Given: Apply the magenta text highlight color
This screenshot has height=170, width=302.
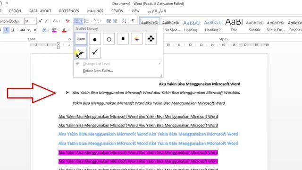Looking at the screenshot, I should [54, 30].
